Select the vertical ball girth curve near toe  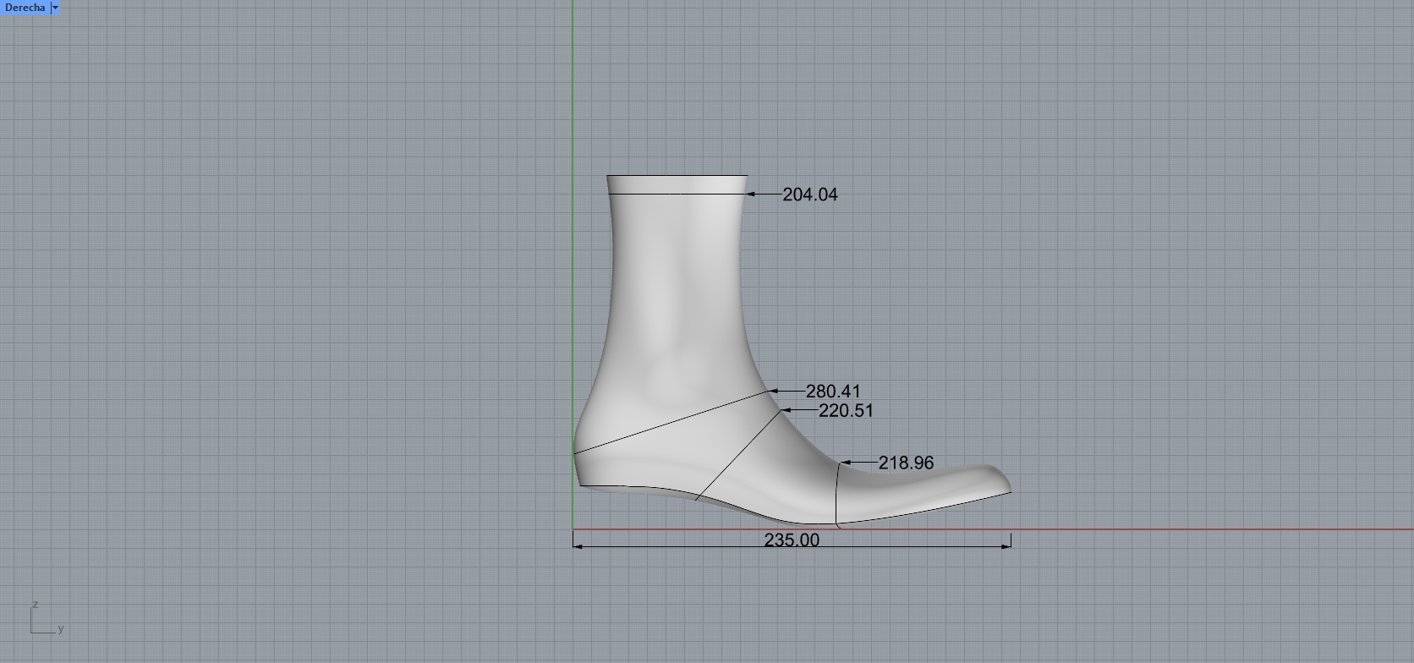tap(836, 495)
